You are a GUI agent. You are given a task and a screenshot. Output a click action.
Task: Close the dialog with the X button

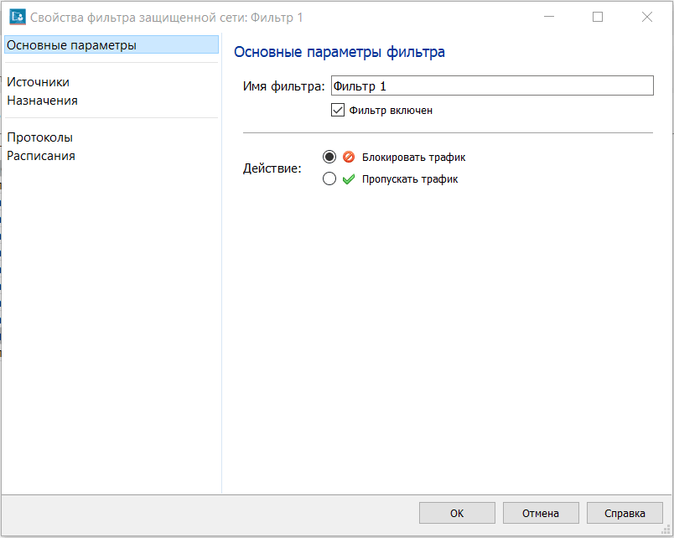(647, 17)
